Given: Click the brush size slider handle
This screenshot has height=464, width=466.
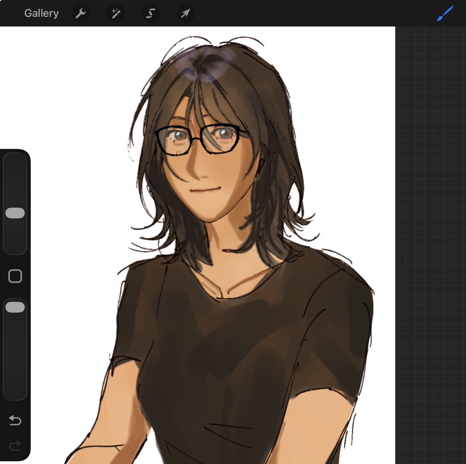Looking at the screenshot, I should tap(15, 213).
